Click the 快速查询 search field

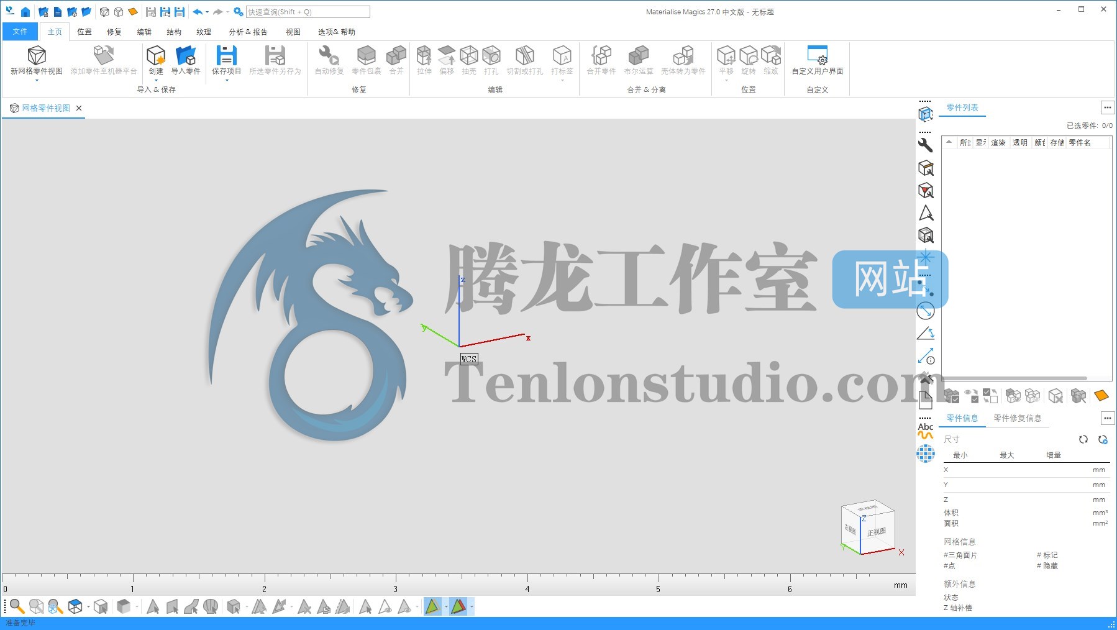click(x=308, y=12)
